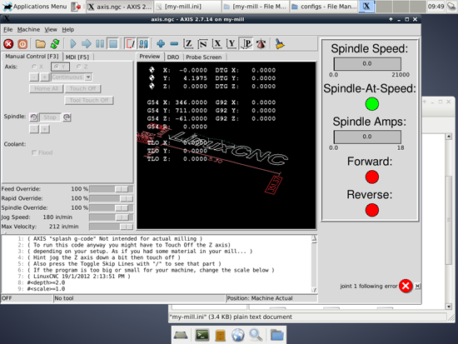Viewport: 458px width, 344px height.
Task: Open the web browser globe in the dock
Action: tap(238, 335)
